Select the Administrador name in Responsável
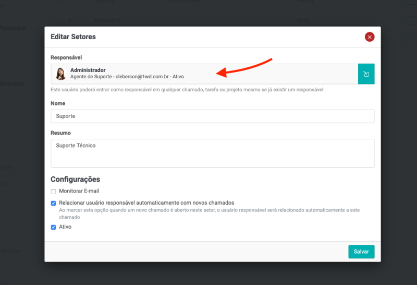 (88, 70)
